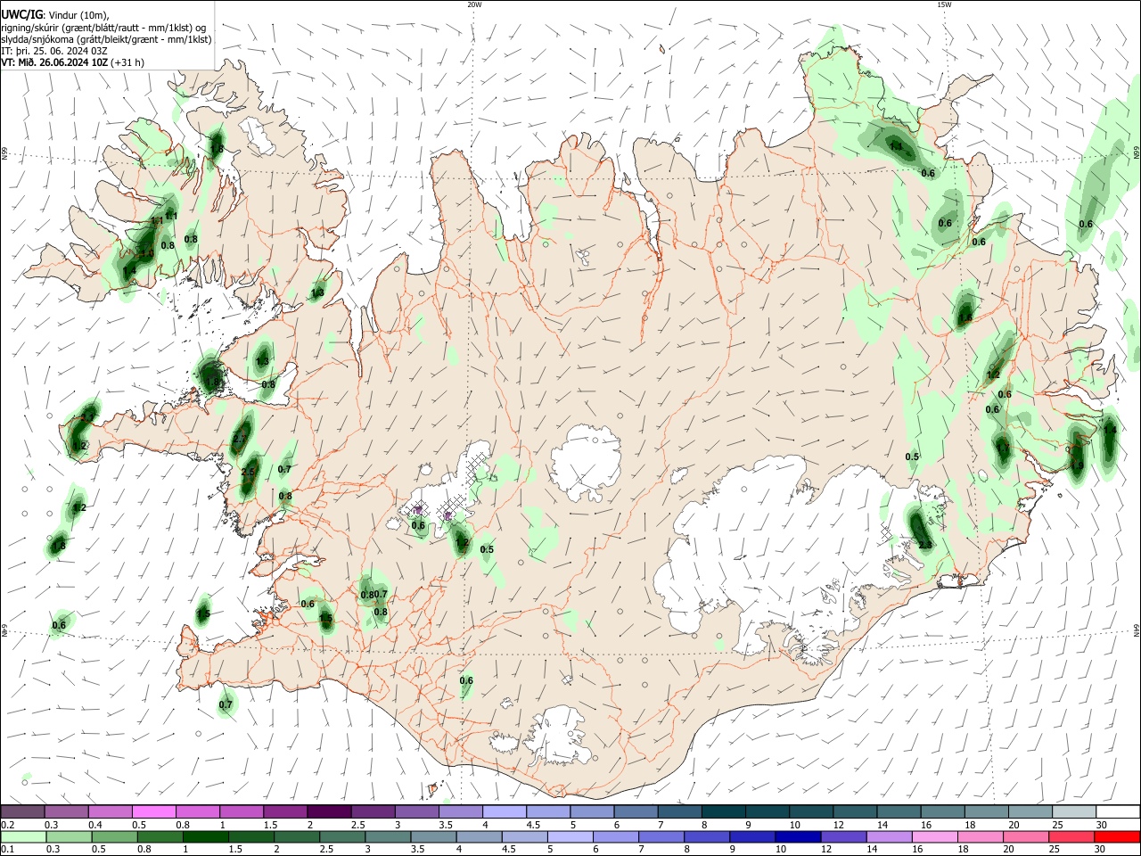Click the 'UWC/IG' title text
Image resolution: width=1141 pixels, height=856 pixels.
pos(21,14)
